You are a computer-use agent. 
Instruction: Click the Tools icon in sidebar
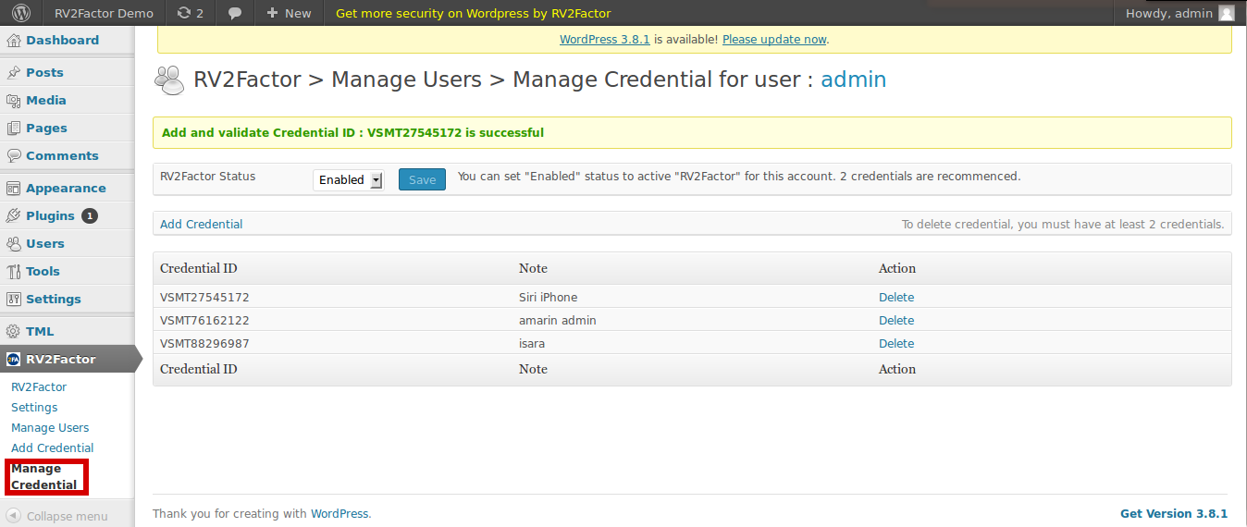pyautogui.click(x=14, y=271)
